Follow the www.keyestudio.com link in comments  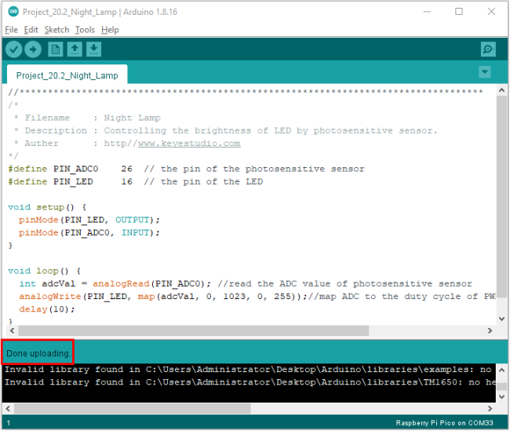tap(189, 143)
